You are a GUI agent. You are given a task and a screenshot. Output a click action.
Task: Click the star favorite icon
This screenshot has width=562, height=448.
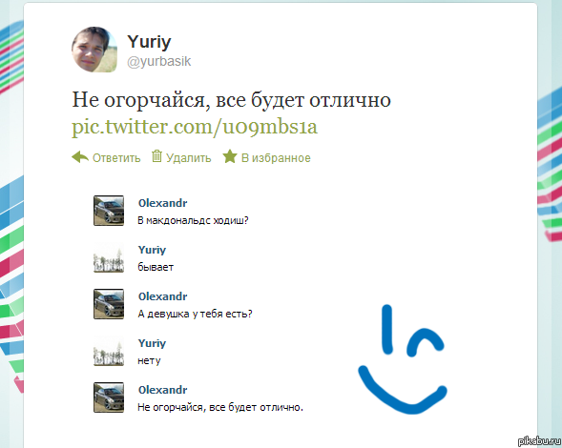pos(230,156)
